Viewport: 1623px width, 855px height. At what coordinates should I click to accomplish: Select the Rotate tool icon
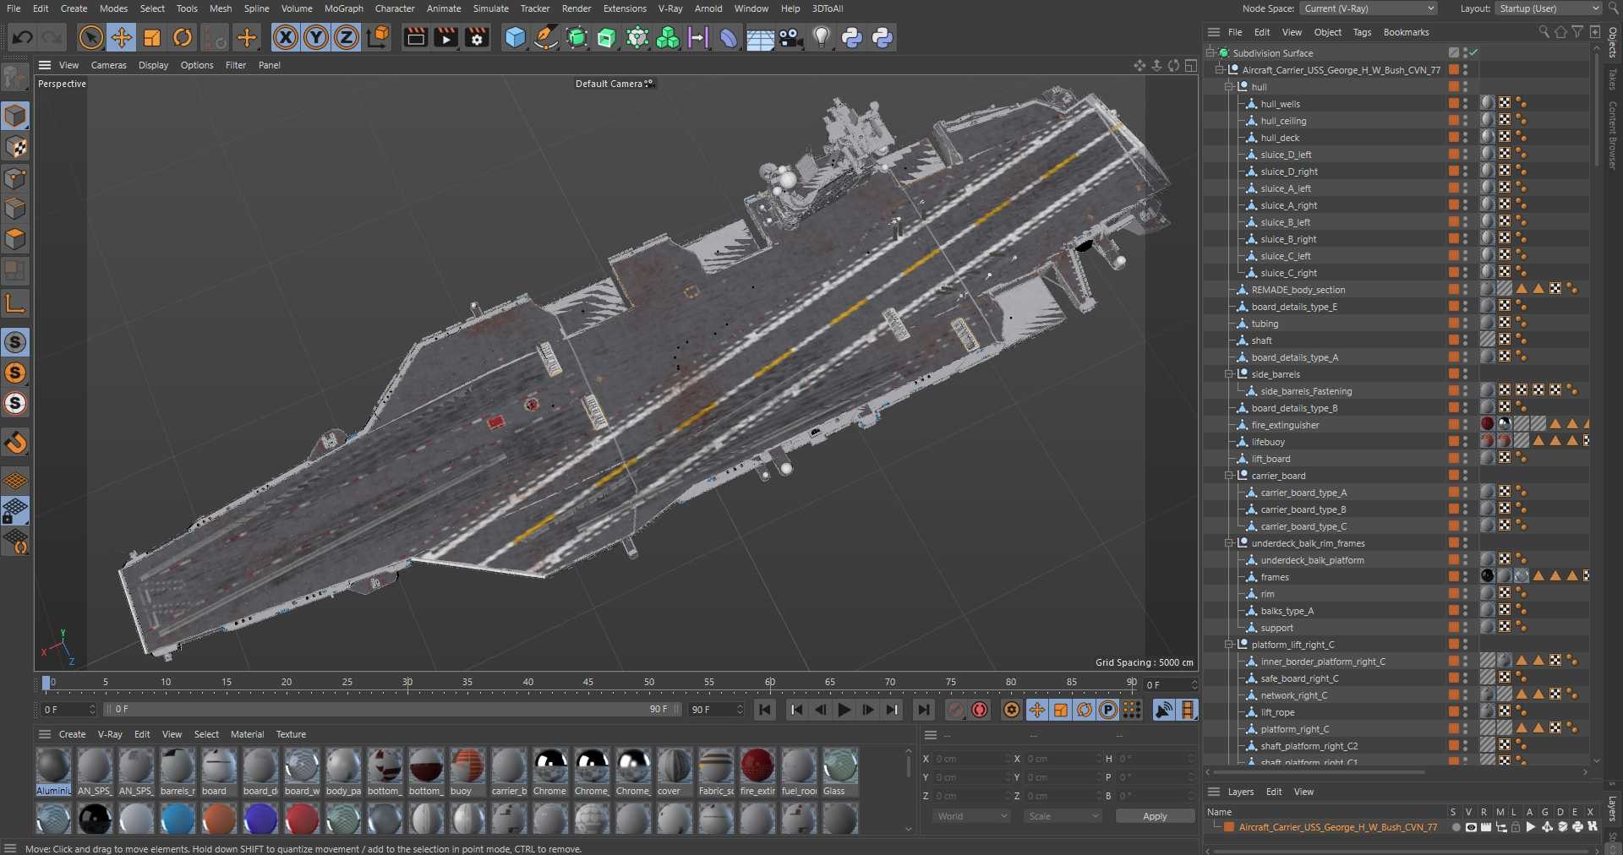point(183,37)
